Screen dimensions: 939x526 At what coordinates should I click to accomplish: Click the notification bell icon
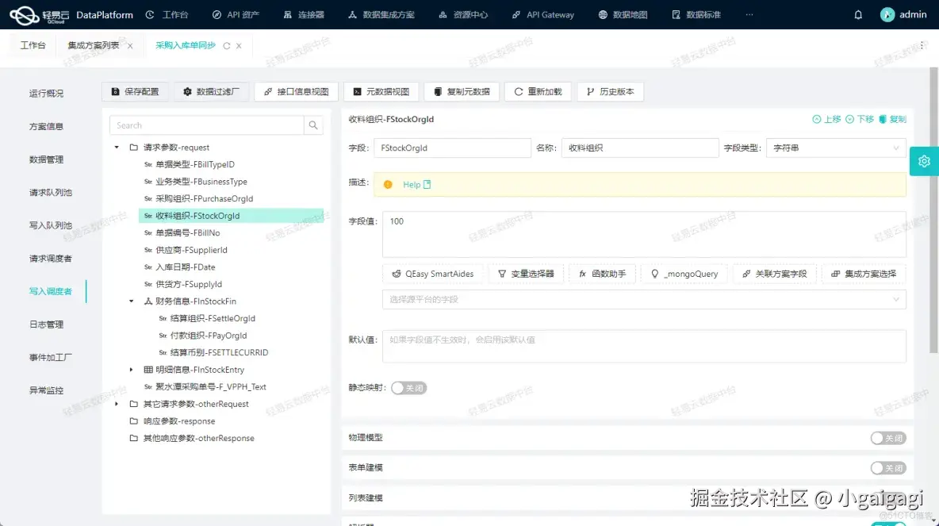click(x=857, y=15)
